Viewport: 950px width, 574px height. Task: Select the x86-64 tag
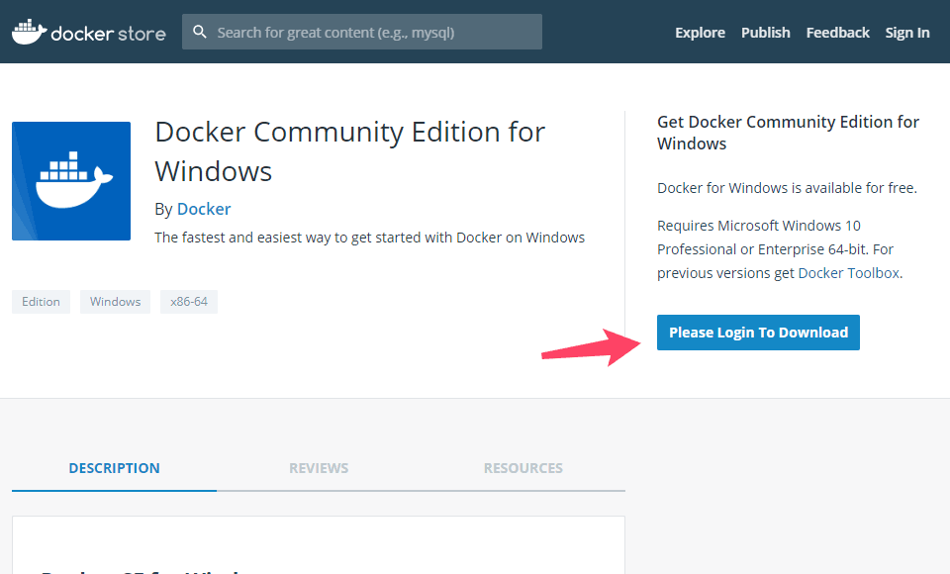[188, 301]
